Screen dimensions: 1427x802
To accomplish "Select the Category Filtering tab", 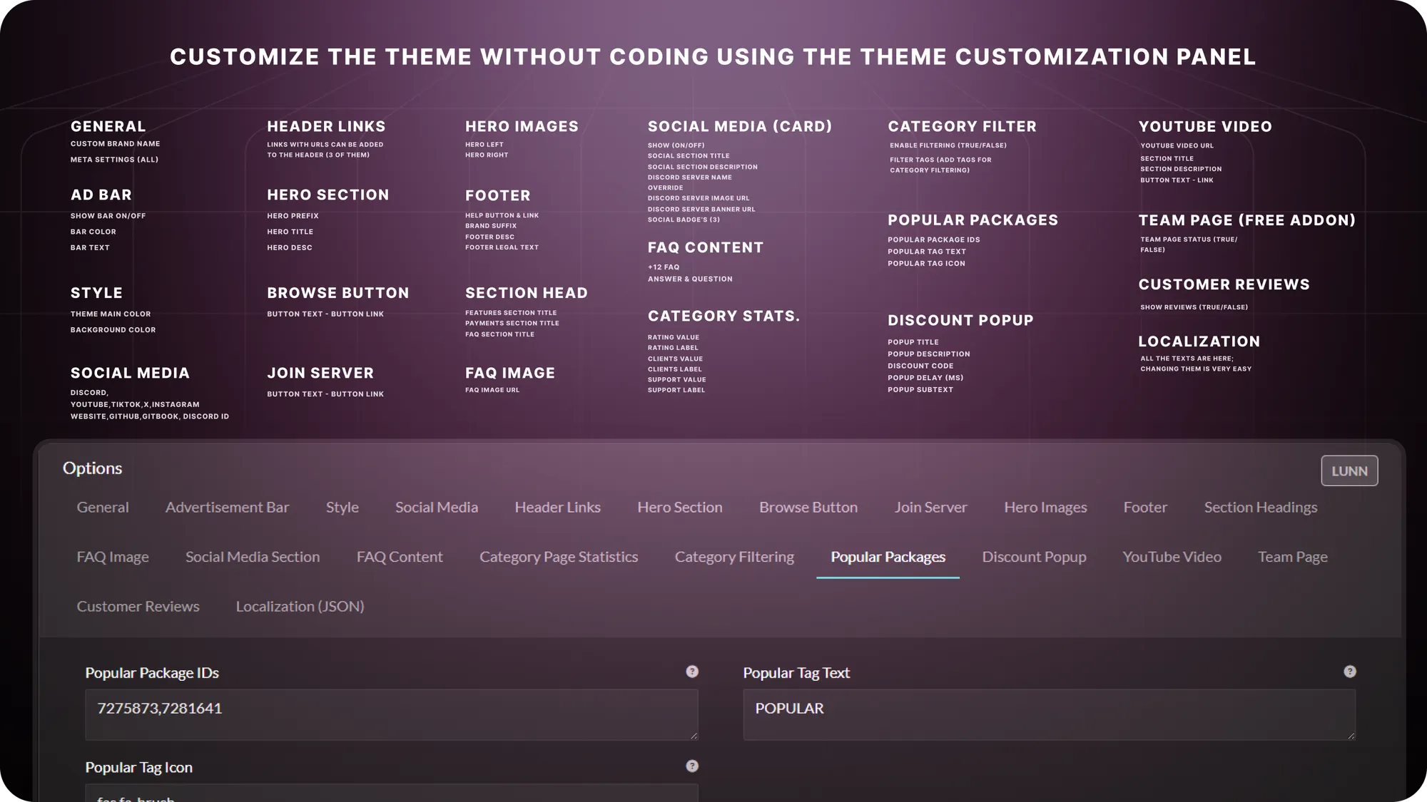I will (x=734, y=557).
